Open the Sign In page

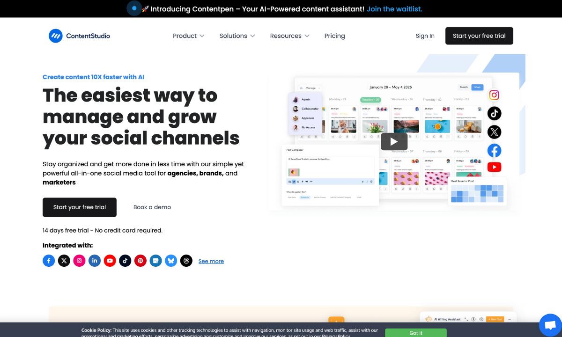click(425, 36)
